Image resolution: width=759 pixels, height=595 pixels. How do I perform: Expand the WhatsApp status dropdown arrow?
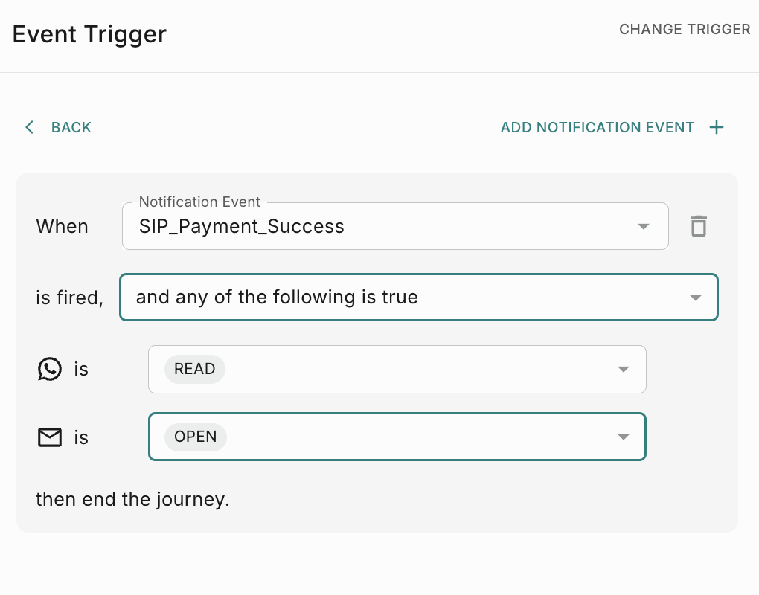click(x=624, y=369)
